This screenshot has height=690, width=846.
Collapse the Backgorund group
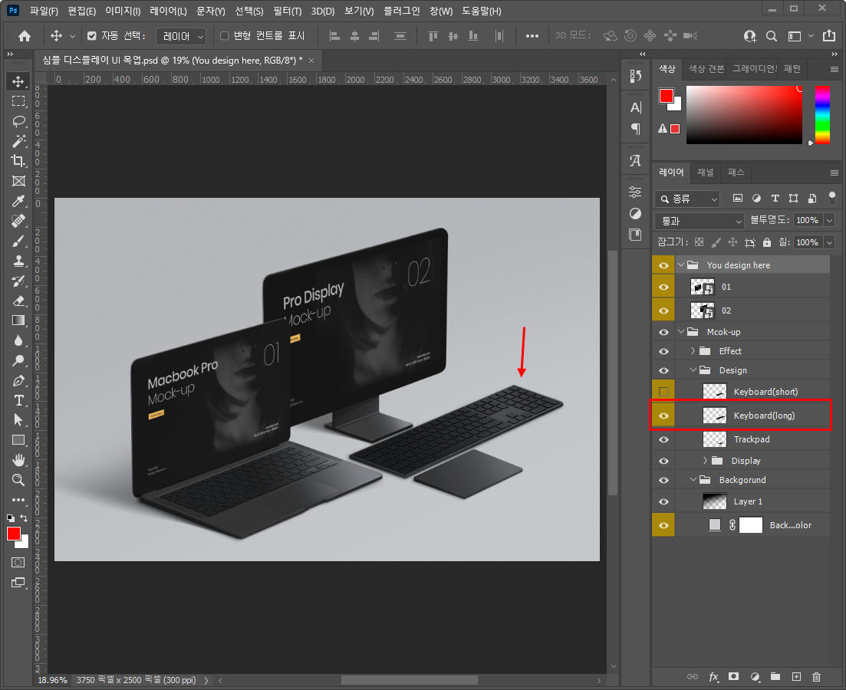click(x=693, y=480)
